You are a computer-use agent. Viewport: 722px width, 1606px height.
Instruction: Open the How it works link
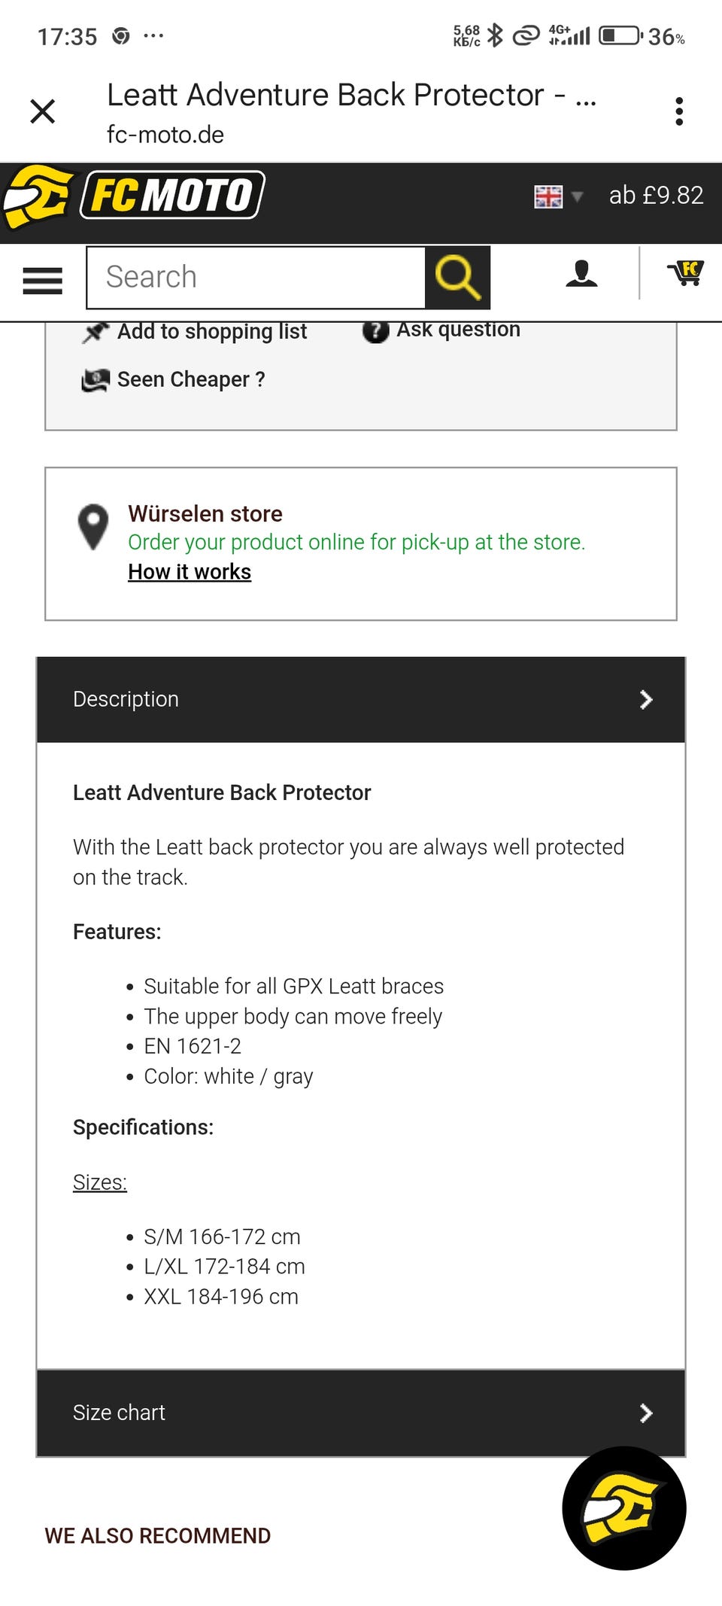[190, 572]
